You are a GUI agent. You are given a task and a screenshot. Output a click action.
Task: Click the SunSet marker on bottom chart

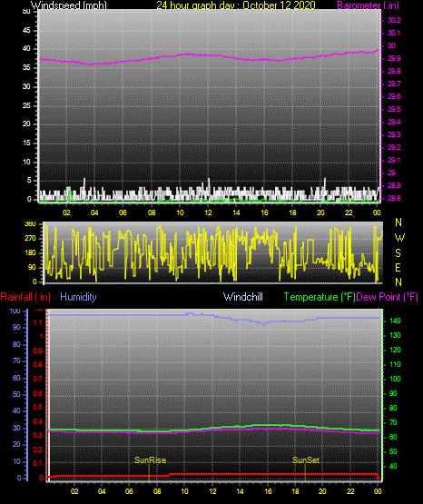tap(306, 460)
